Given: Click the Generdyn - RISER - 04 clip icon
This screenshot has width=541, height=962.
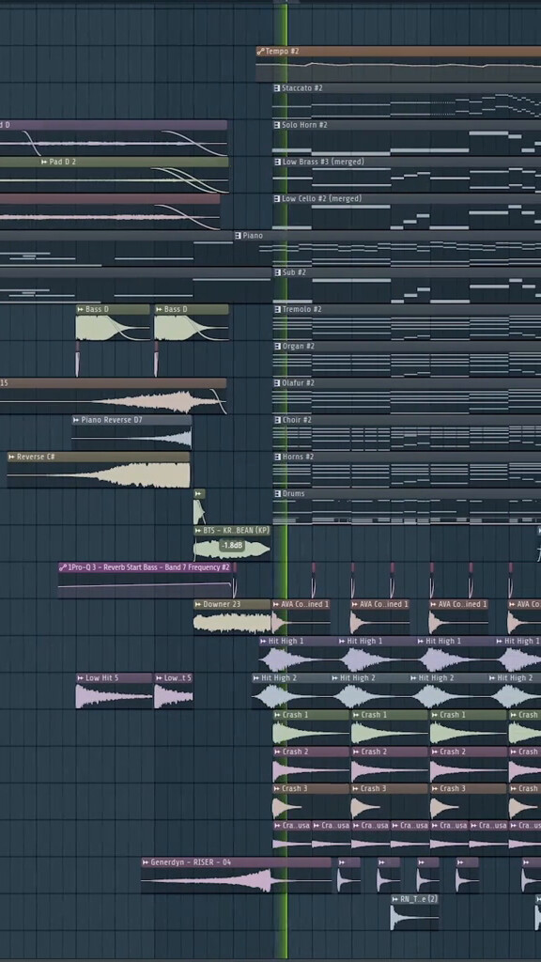Looking at the screenshot, I should (146, 862).
